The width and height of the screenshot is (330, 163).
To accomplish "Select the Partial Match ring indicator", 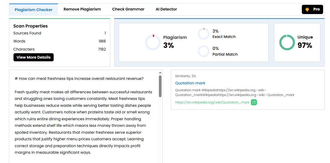I will (204, 51).
